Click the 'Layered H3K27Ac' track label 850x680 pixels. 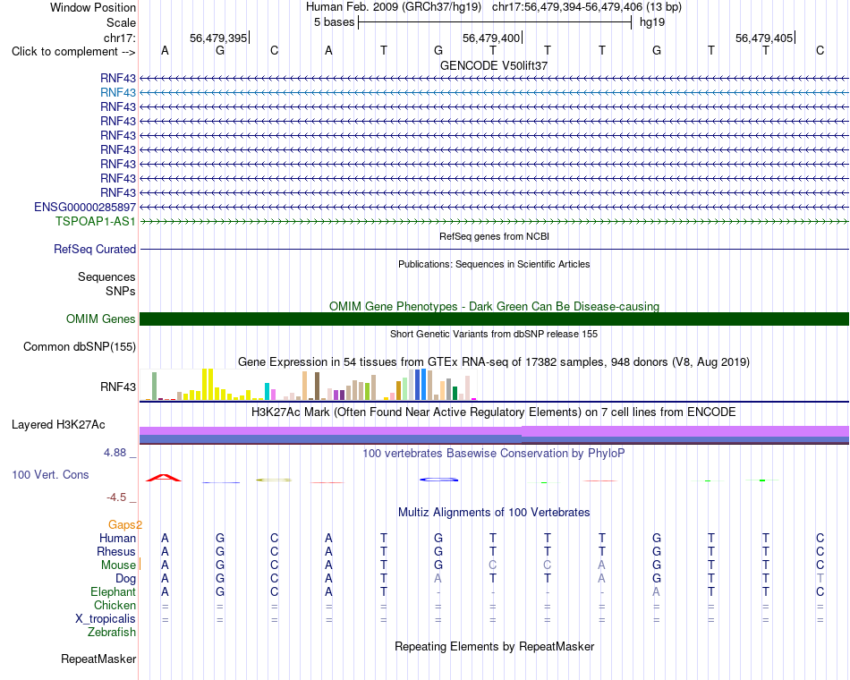[x=58, y=425]
